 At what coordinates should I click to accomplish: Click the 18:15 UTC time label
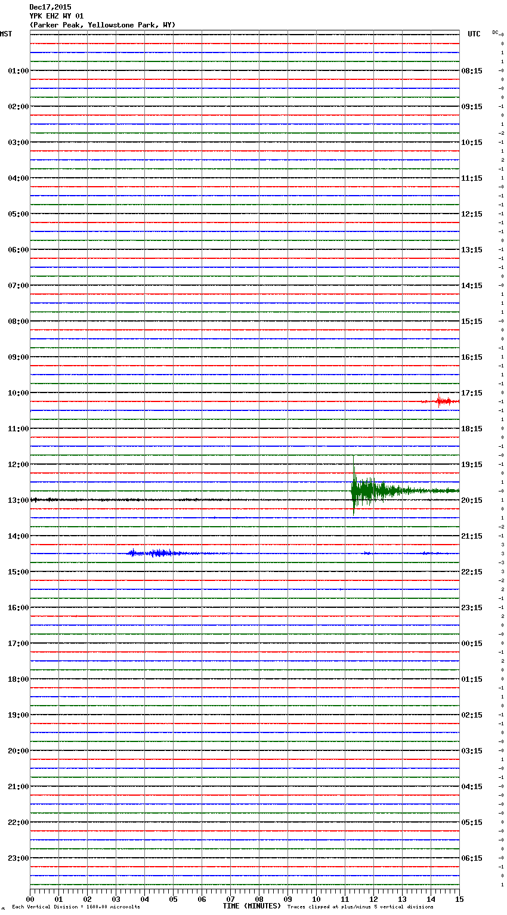(x=472, y=429)
